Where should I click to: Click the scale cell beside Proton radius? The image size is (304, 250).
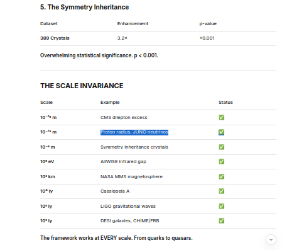pyautogui.click(x=48, y=132)
